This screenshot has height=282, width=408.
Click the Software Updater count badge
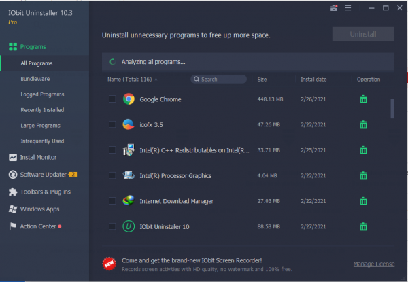click(73, 175)
